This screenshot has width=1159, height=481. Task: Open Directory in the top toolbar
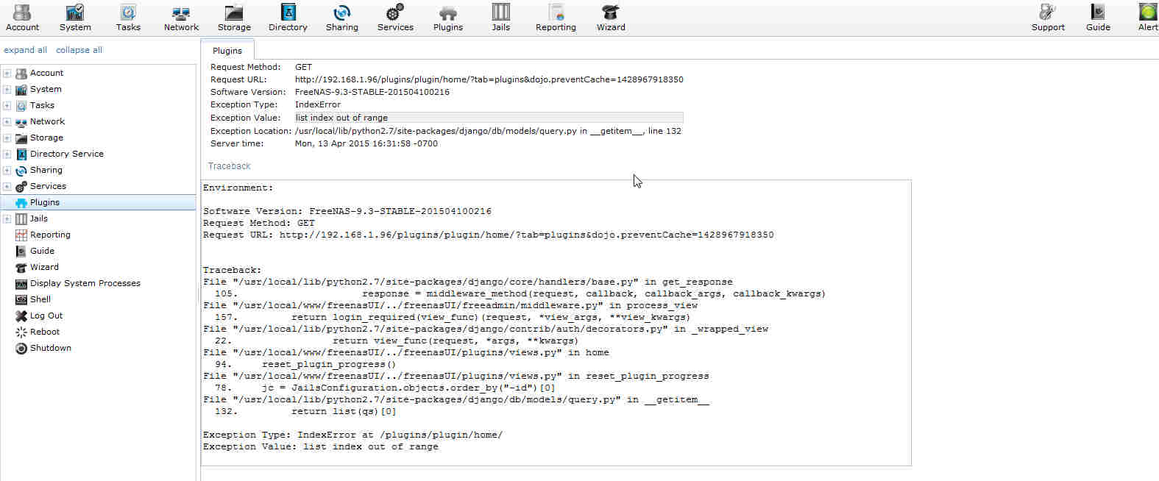[288, 18]
